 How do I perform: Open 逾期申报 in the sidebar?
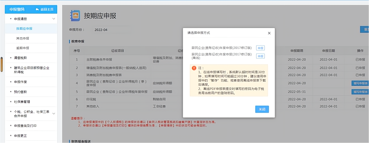click(x=23, y=48)
